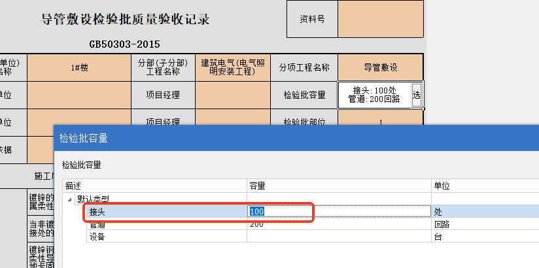This screenshot has width=539, height=268.
Task: Click the 检验批容量 value cell
Action: click(x=375, y=95)
